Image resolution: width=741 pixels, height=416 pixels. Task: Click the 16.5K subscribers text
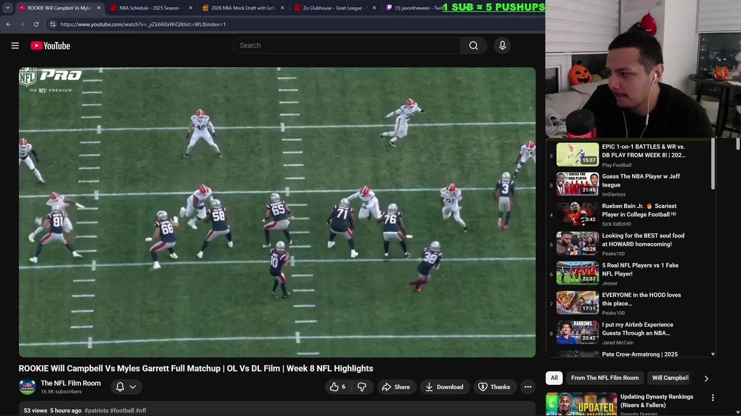click(x=61, y=392)
